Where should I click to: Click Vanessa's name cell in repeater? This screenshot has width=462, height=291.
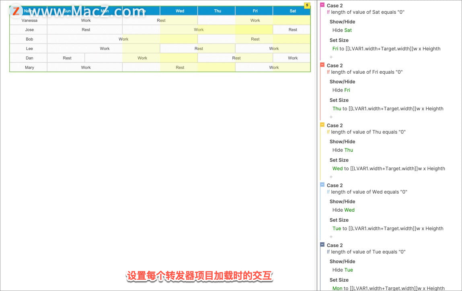(29, 21)
